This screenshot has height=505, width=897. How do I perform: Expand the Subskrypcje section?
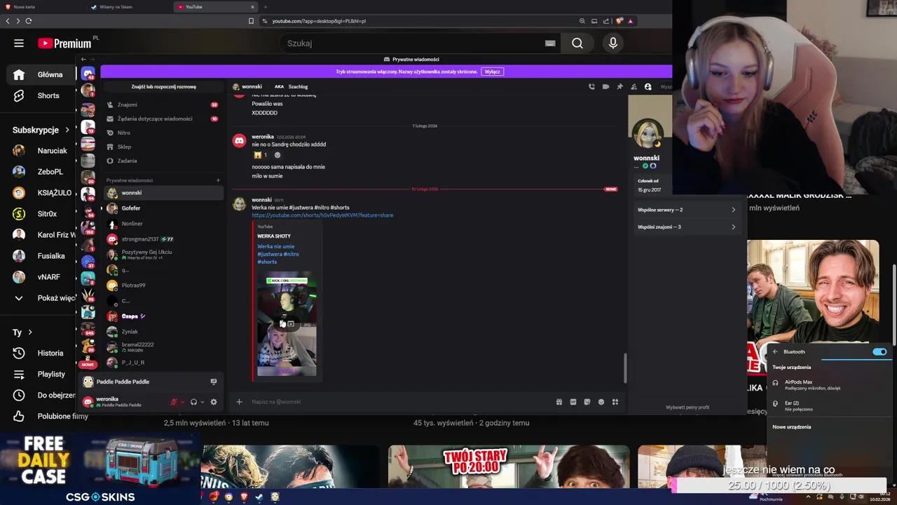point(41,130)
